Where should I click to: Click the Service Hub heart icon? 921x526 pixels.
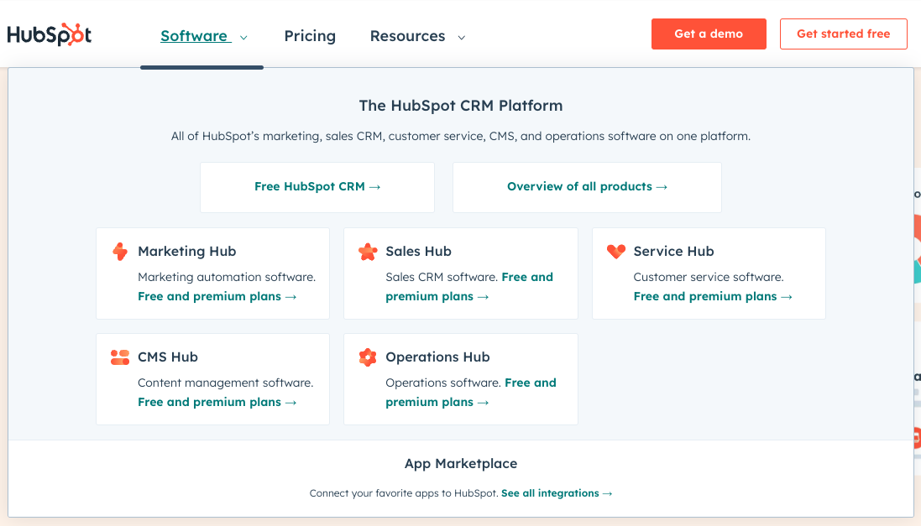pos(616,252)
